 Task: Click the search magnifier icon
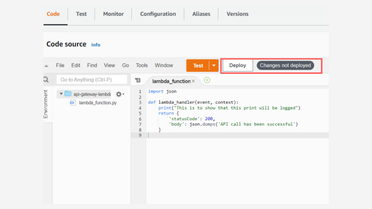pos(46,80)
